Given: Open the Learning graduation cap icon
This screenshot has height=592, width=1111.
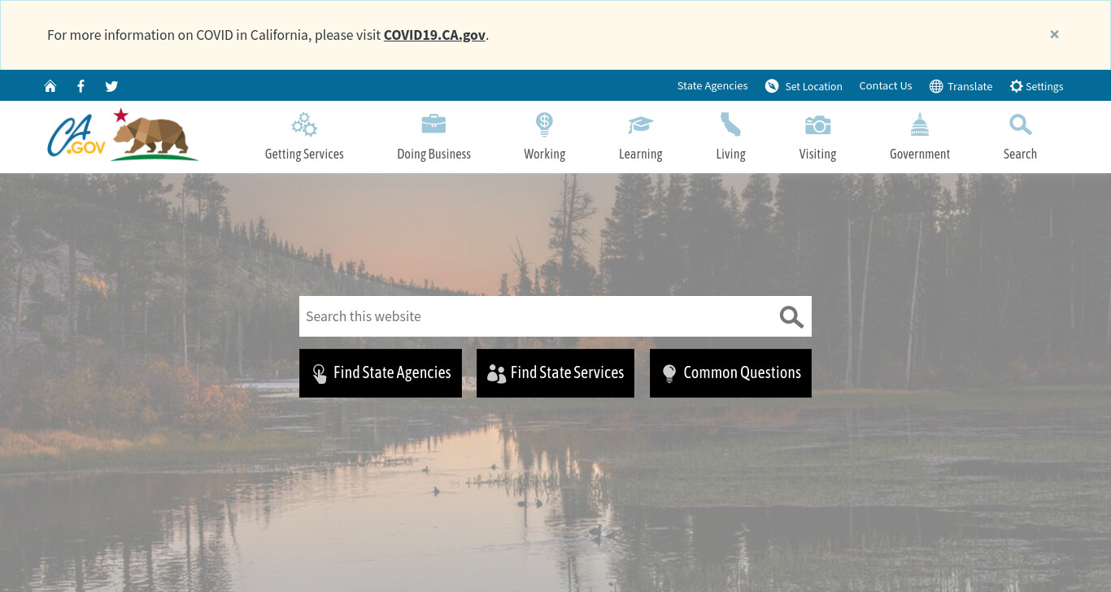Looking at the screenshot, I should (x=640, y=124).
